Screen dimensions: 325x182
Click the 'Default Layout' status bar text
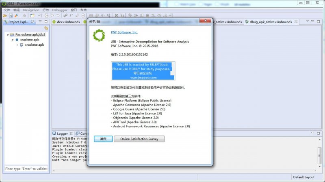point(303,177)
